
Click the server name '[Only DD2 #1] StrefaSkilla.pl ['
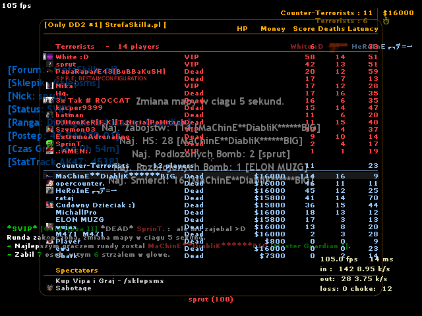pos(105,25)
